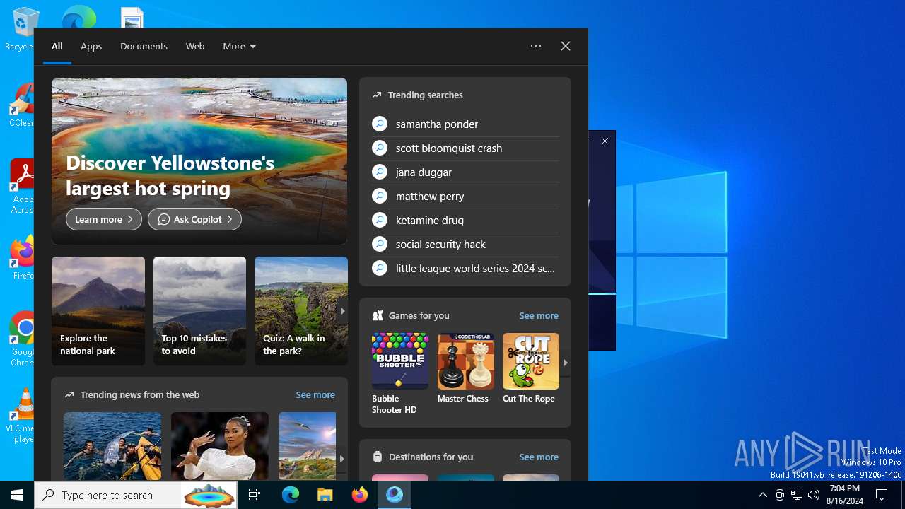The image size is (905, 509).
Task: Click the yellowstone search highlight icon in search box
Action: (209, 495)
